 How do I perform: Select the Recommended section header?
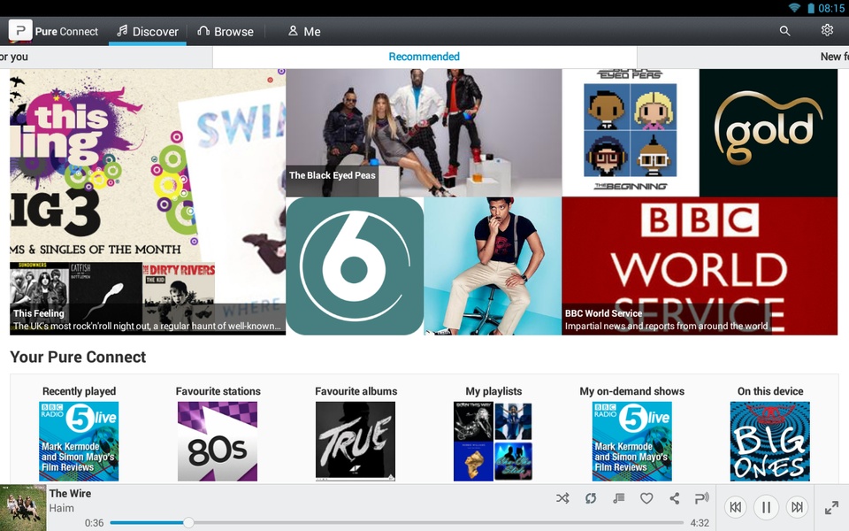click(x=424, y=57)
